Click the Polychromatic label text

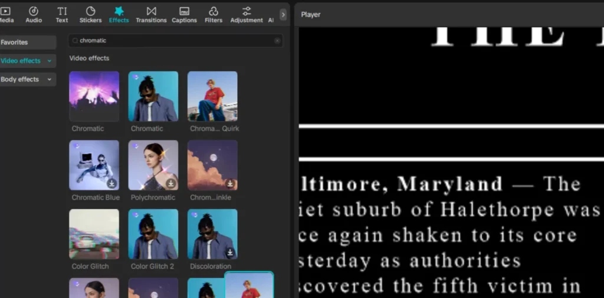pyautogui.click(x=153, y=197)
